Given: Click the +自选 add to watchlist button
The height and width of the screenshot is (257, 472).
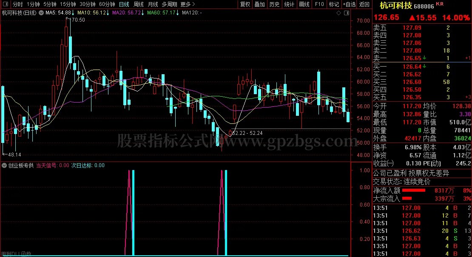Looking at the screenshot, I should [x=348, y=4].
